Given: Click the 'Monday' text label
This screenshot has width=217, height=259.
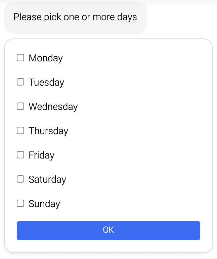Looking at the screenshot, I should tap(46, 58).
